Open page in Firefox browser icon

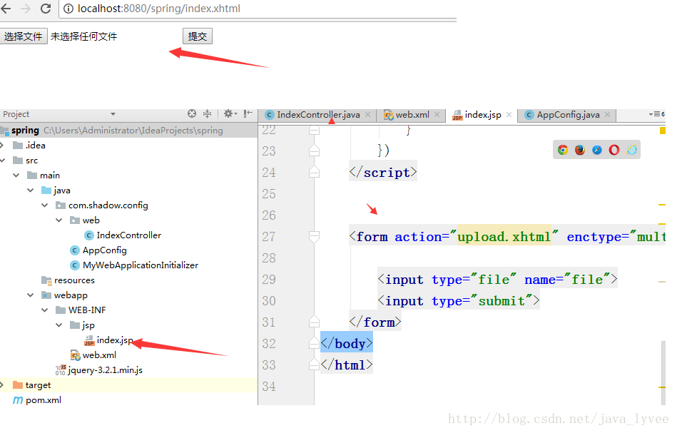580,150
